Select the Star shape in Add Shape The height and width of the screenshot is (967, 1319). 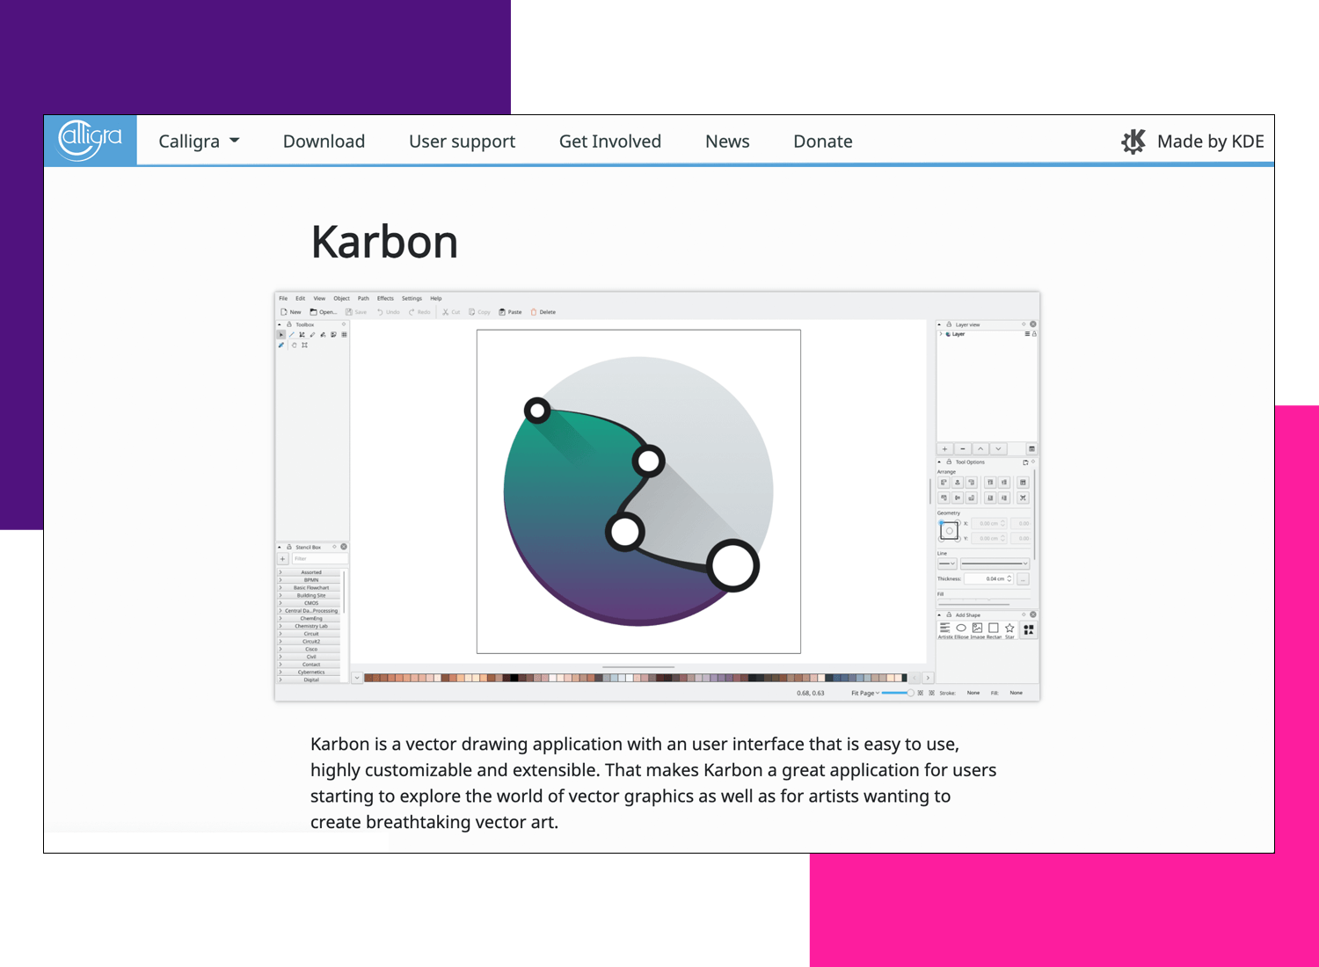pyautogui.click(x=1009, y=629)
